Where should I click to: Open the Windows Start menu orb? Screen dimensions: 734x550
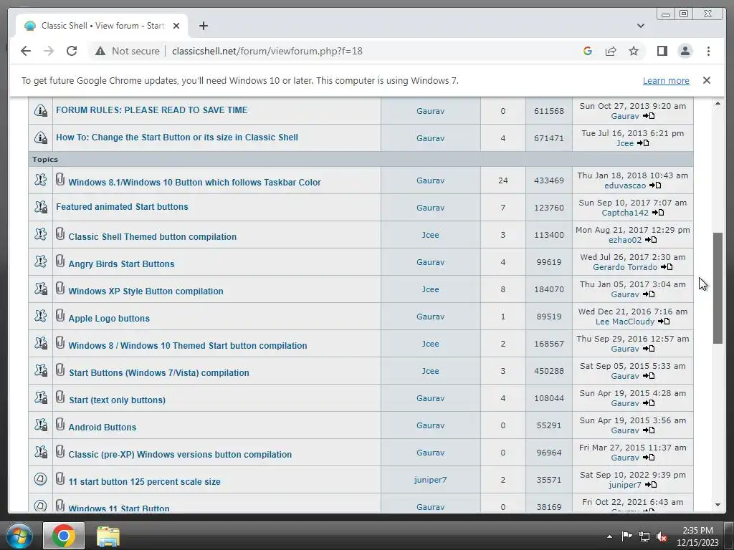[x=19, y=536]
